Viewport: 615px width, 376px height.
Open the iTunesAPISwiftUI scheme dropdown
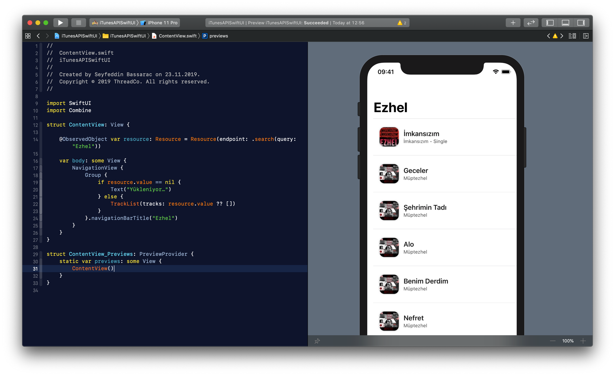(x=117, y=23)
